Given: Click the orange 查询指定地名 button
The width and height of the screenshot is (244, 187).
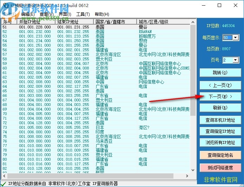Looking at the screenshot, I should [220, 155].
